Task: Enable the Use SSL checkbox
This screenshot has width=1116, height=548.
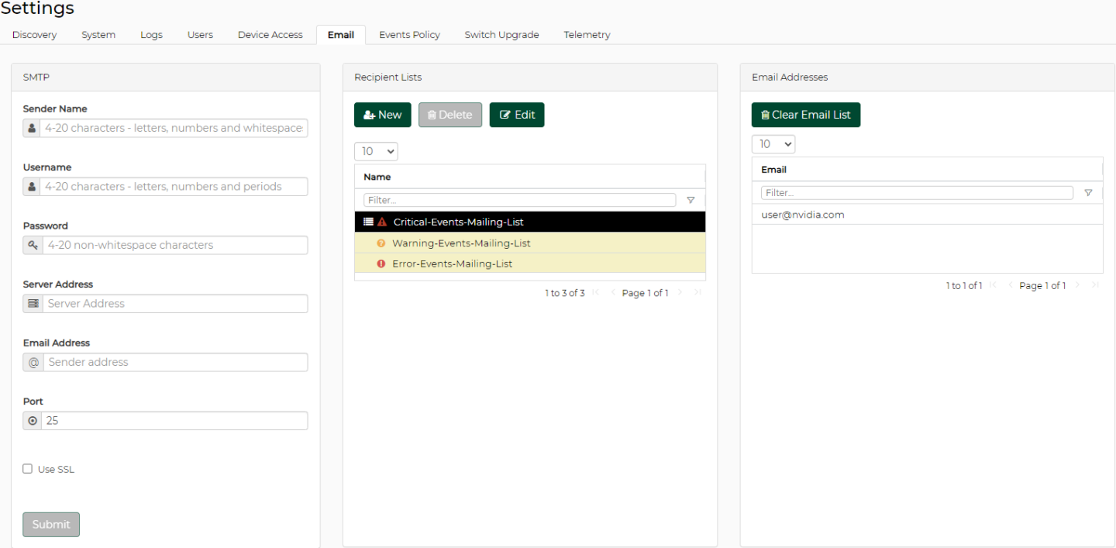Action: [28, 469]
